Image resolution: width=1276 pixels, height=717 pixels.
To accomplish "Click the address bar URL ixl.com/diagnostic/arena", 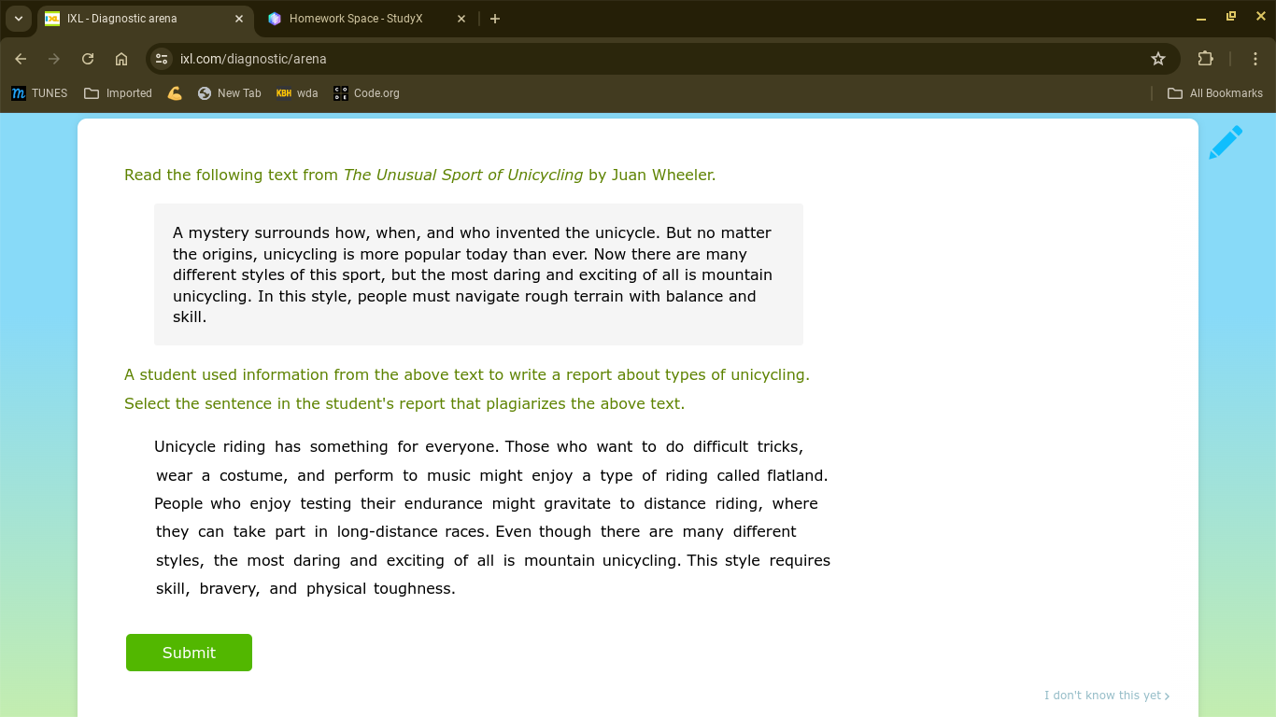I will pyautogui.click(x=253, y=59).
